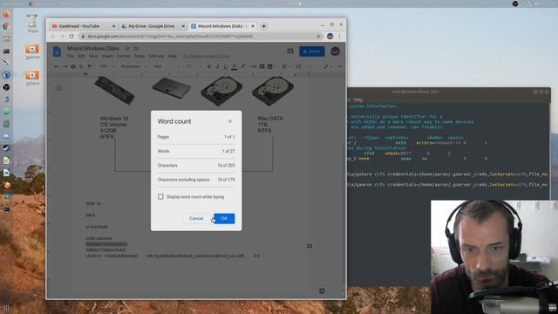Close the Geekhead - YouTube tab
The width and height of the screenshot is (558, 314).
(x=113, y=26)
